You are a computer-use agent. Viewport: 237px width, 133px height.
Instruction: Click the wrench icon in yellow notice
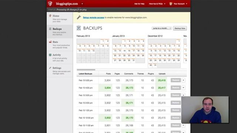[x=79, y=17]
